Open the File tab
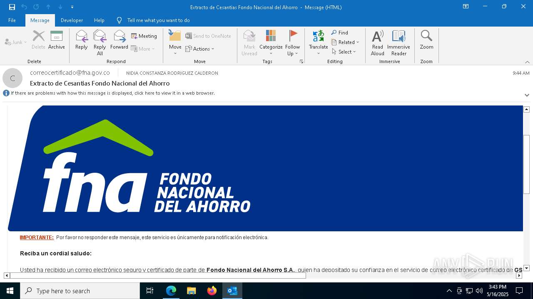Image resolution: width=533 pixels, height=299 pixels. click(12, 20)
